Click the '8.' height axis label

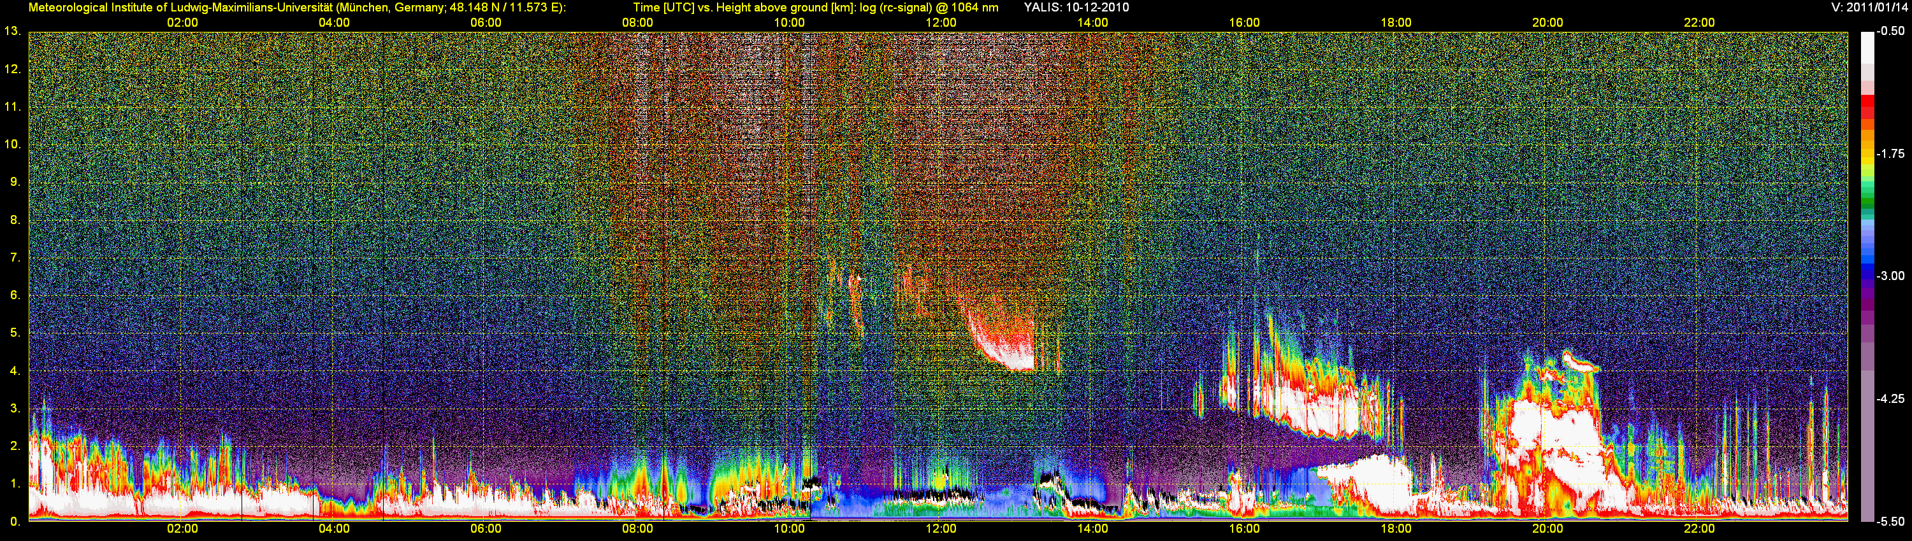tap(15, 220)
